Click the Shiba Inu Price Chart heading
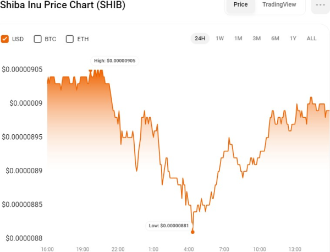 click(x=63, y=5)
